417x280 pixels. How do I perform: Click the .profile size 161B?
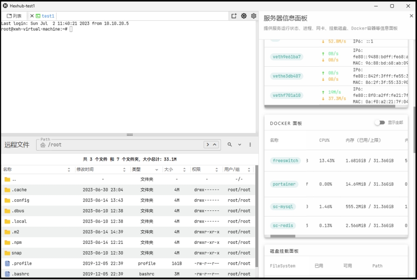(177, 263)
